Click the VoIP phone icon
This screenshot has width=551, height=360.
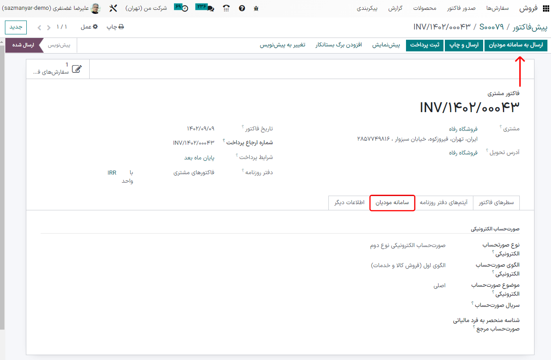[227, 8]
